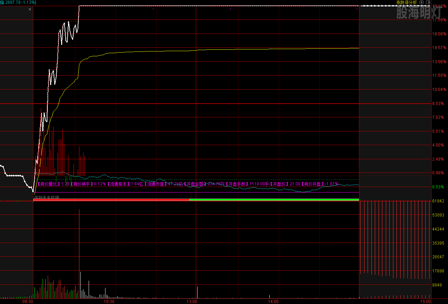Image resolution: width=448 pixels, height=304 pixels.
Task: Click the 竞价量比 1.29 indicator text
Action: coord(53,184)
